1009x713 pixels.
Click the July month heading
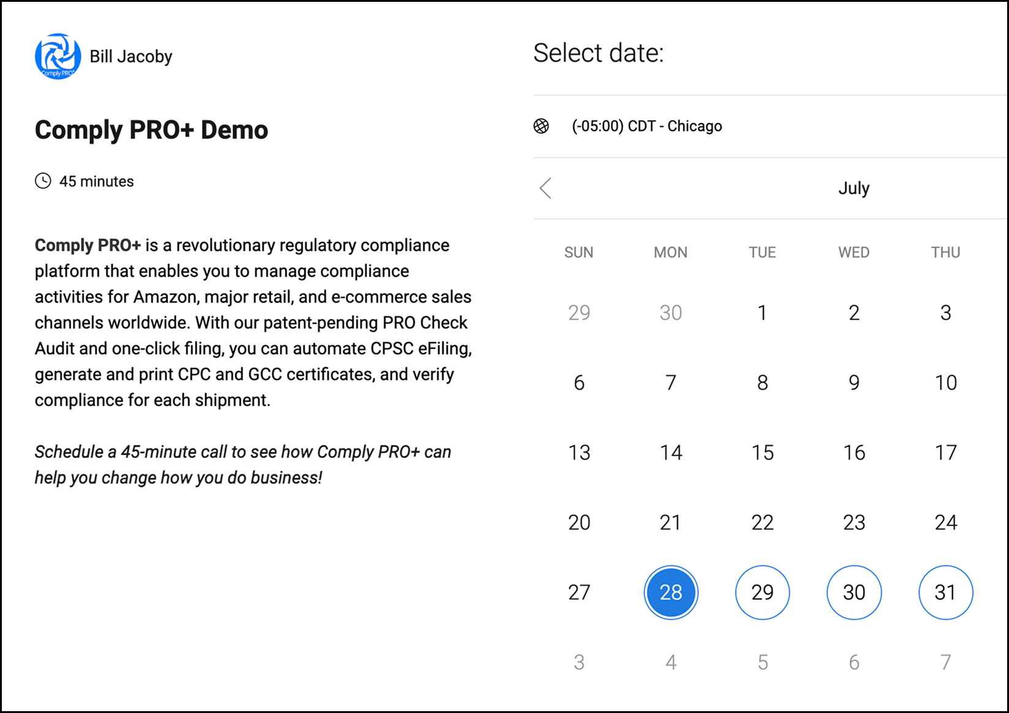[x=853, y=188]
